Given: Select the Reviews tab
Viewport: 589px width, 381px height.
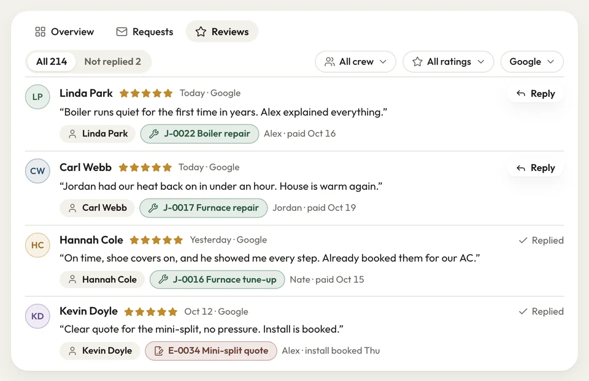Looking at the screenshot, I should [222, 31].
